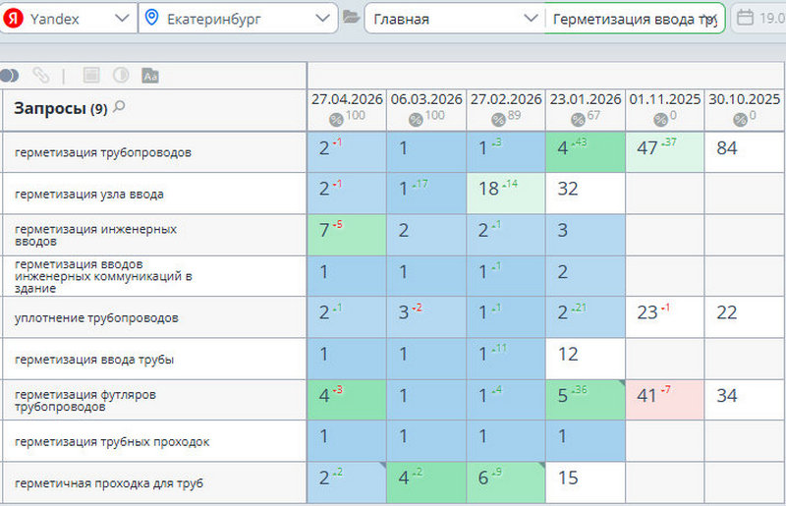
Task: Select the 06.03.2026 date column header
Action: point(426,99)
